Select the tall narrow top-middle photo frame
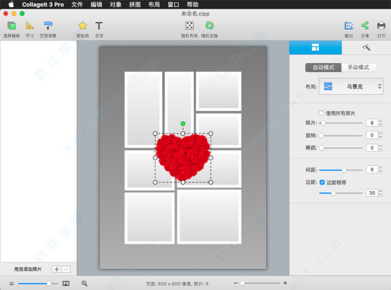The image size is (391, 290). tap(179, 102)
